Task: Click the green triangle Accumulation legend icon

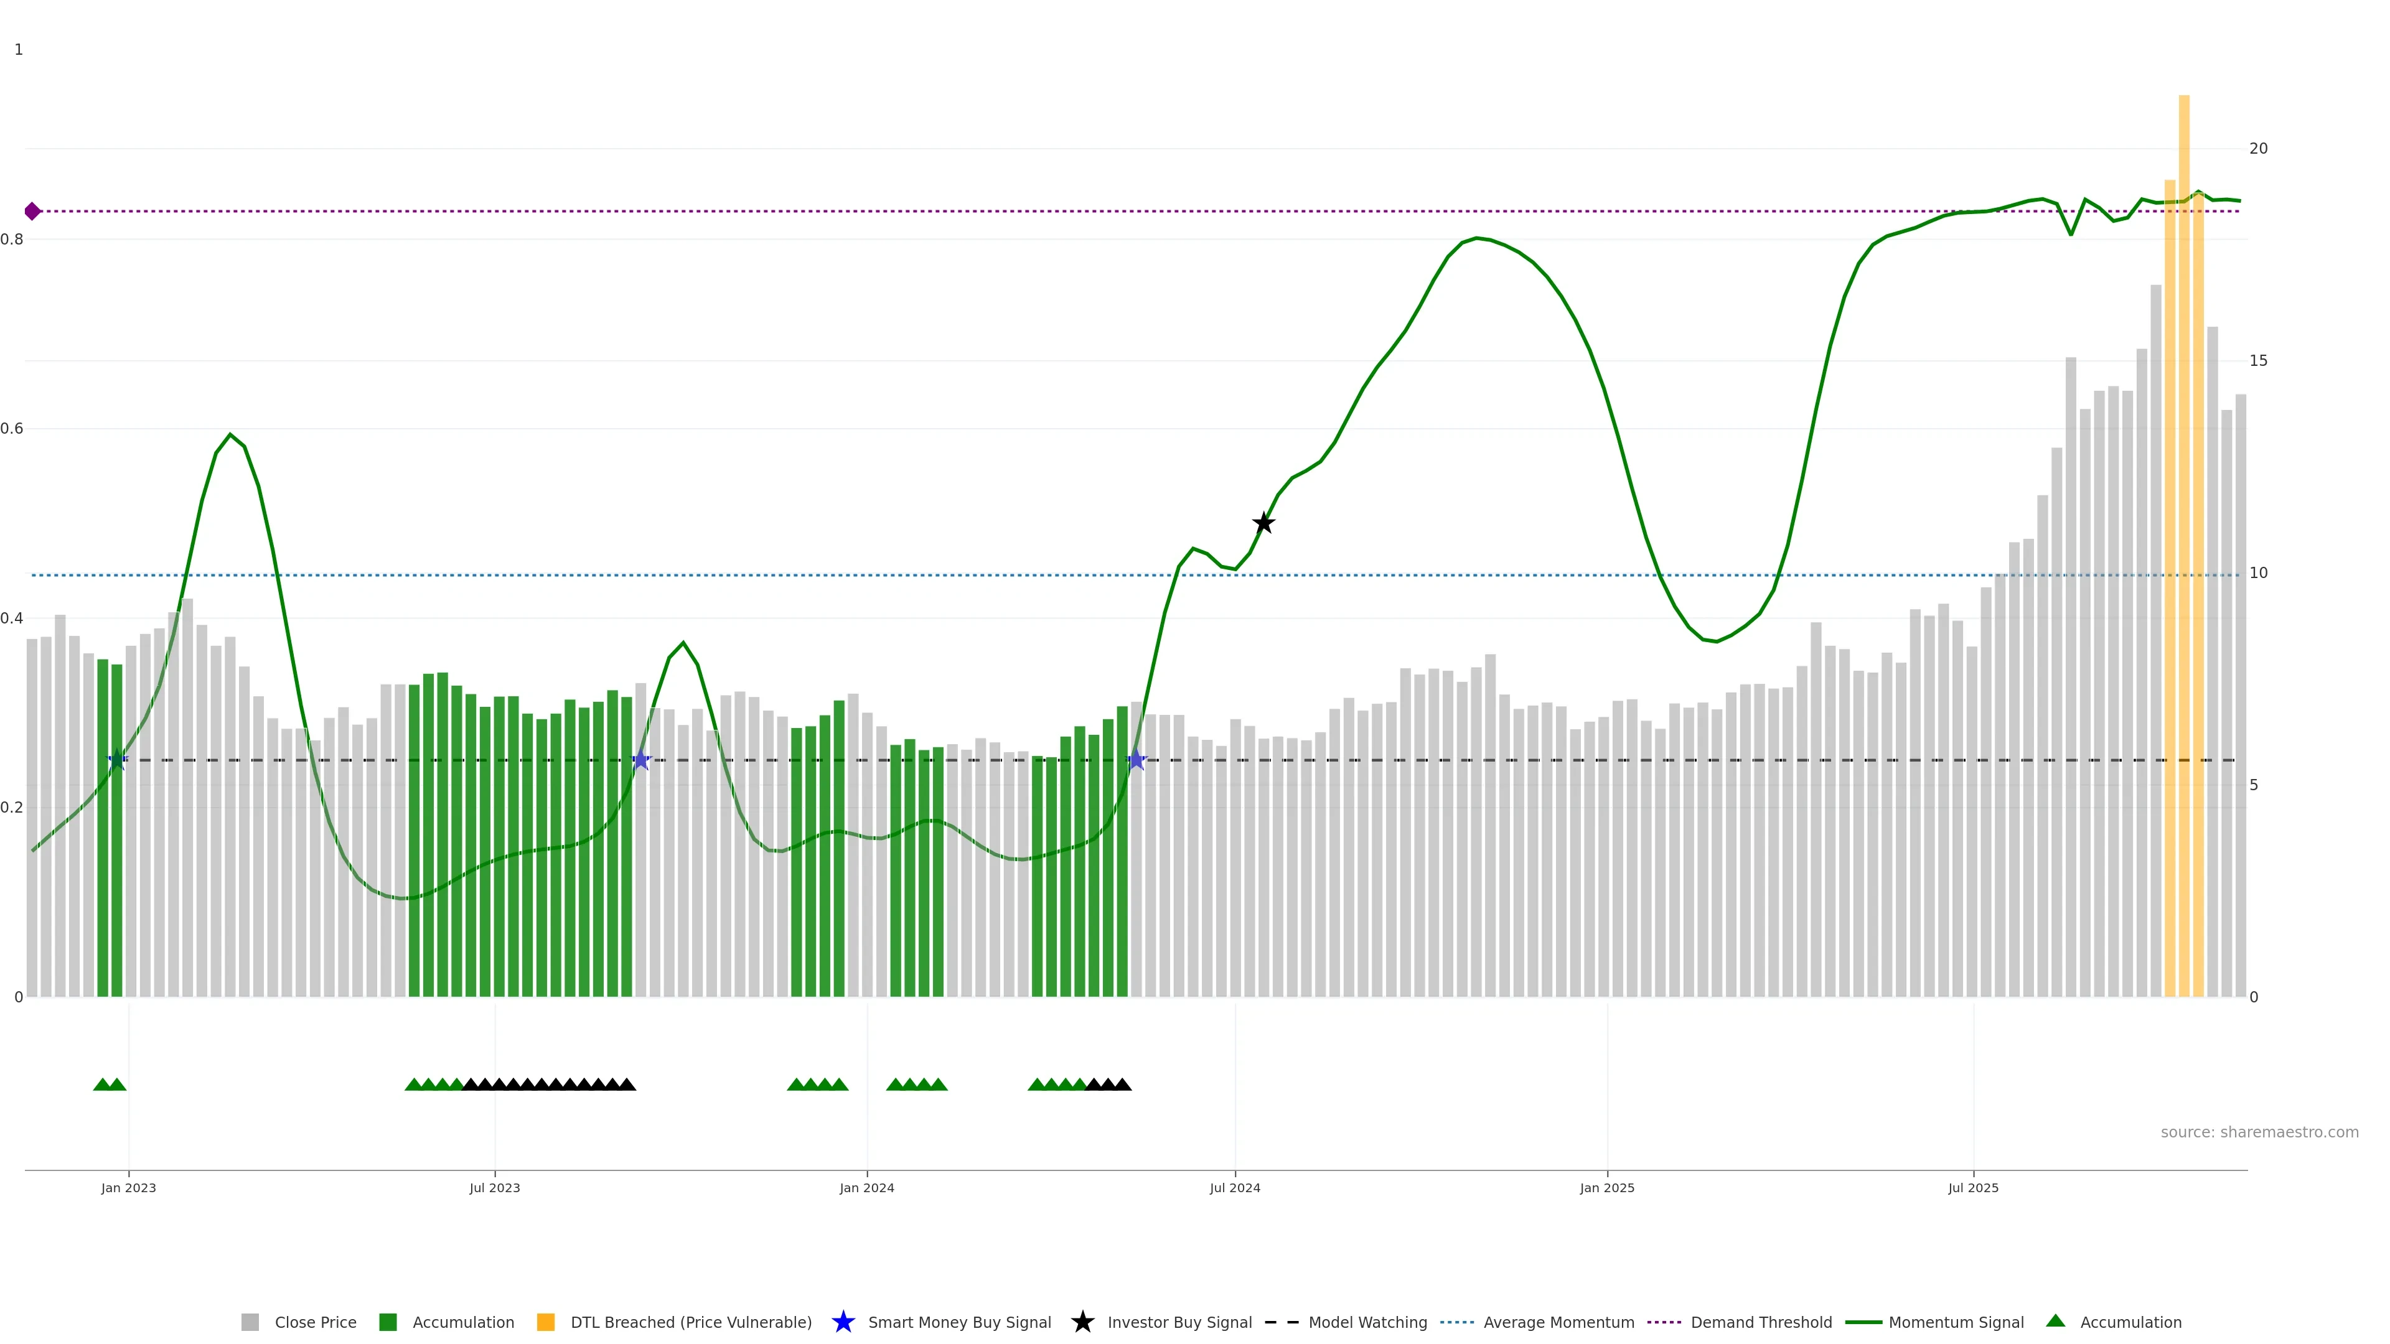Action: tap(2055, 1321)
